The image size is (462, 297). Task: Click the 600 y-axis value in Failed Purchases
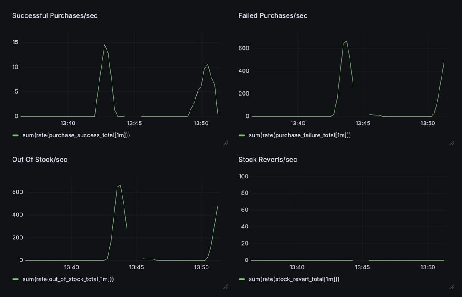pos(244,48)
